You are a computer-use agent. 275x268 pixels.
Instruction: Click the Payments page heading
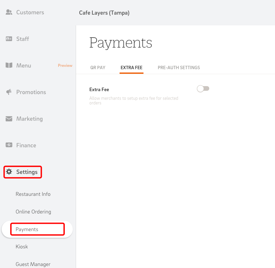click(x=121, y=43)
